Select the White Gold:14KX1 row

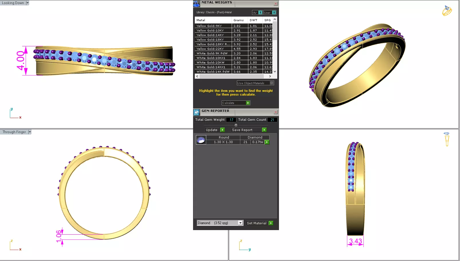234,67
